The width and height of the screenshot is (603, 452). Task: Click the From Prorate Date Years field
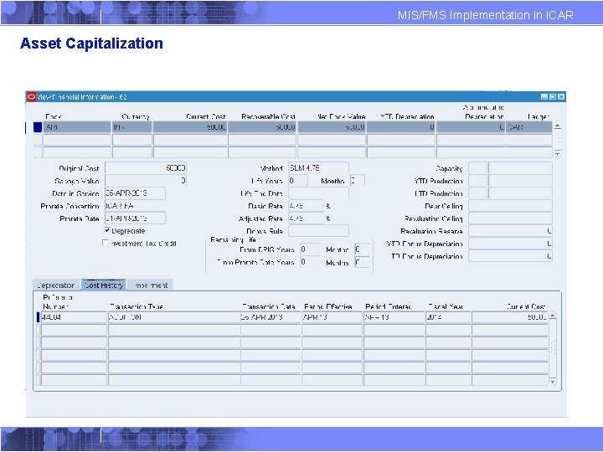(x=310, y=262)
